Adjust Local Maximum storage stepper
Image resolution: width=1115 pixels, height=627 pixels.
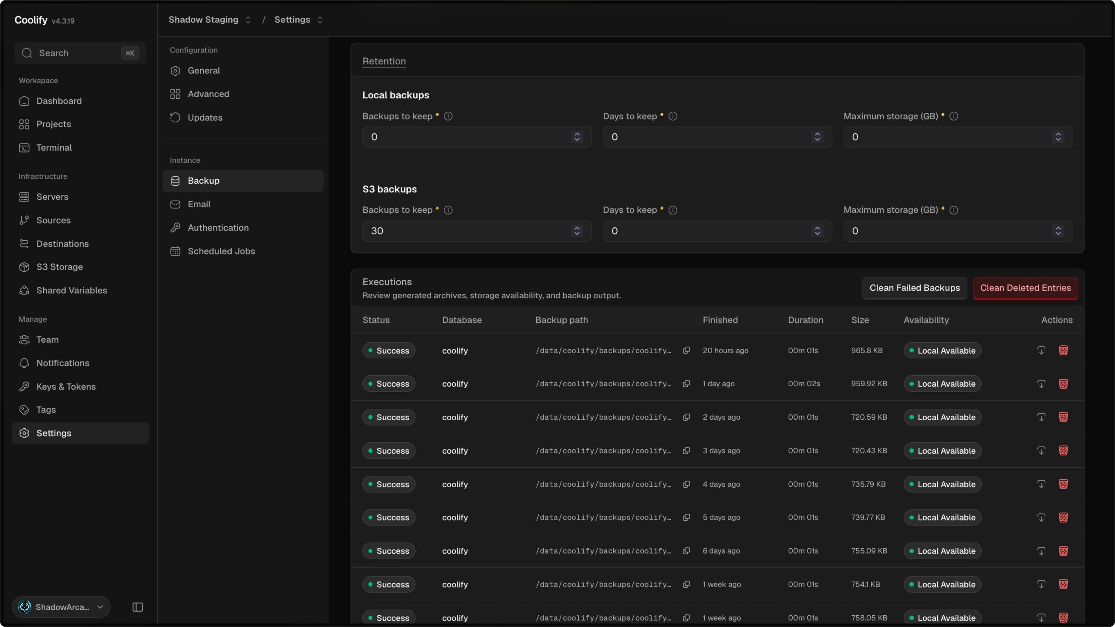pyautogui.click(x=1058, y=137)
